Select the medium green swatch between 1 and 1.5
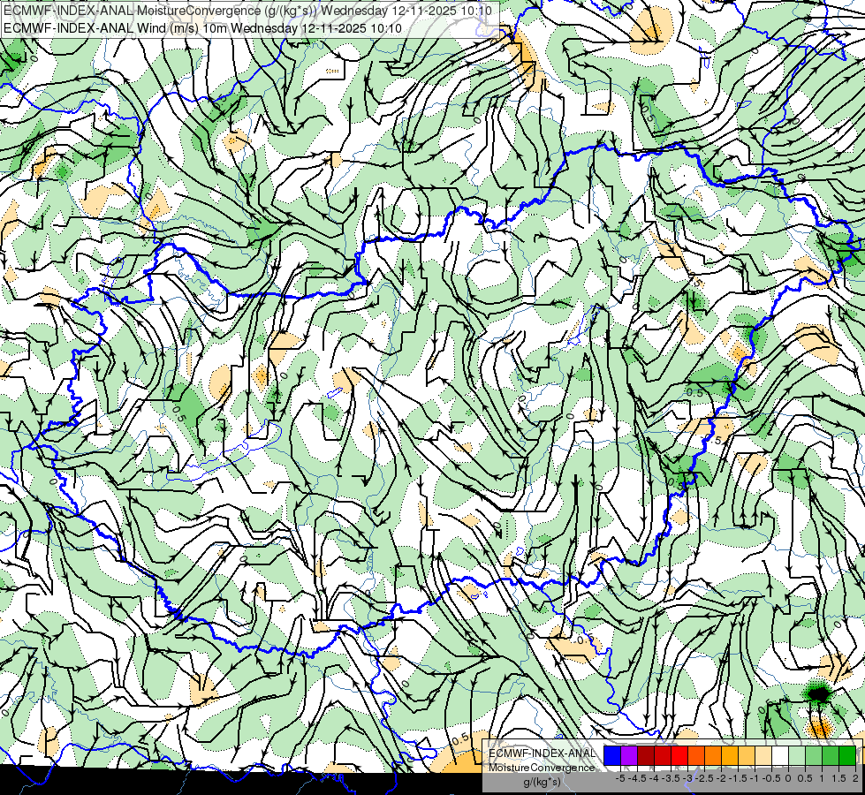The width and height of the screenshot is (865, 795). [831, 756]
